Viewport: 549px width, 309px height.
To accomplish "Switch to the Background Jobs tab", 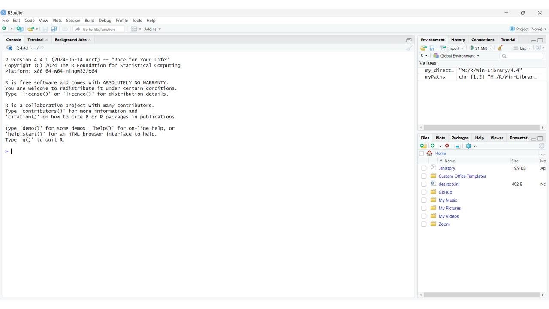I will tap(70, 40).
